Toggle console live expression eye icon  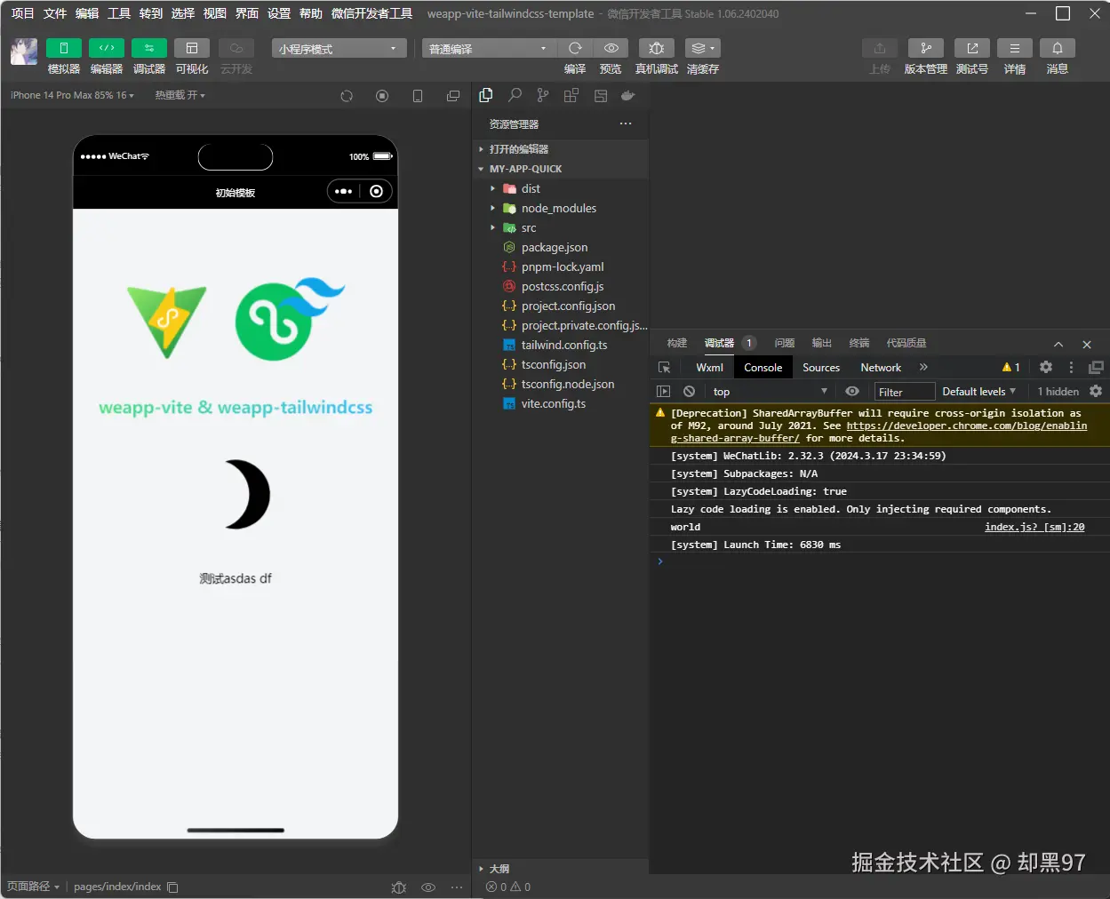pos(852,391)
